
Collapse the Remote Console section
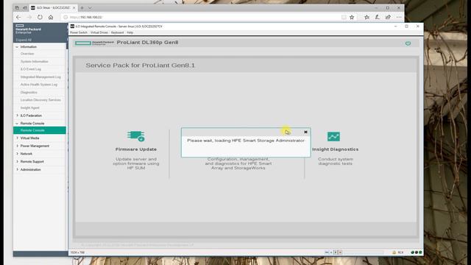17,123
